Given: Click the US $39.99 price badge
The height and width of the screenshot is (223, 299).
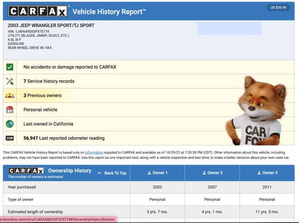Looking at the screenshot, I should pyautogui.click(x=278, y=7).
